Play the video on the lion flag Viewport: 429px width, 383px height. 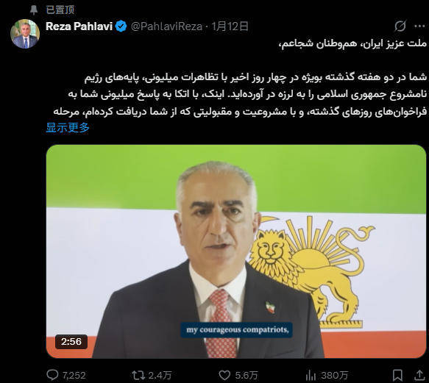[236, 251]
